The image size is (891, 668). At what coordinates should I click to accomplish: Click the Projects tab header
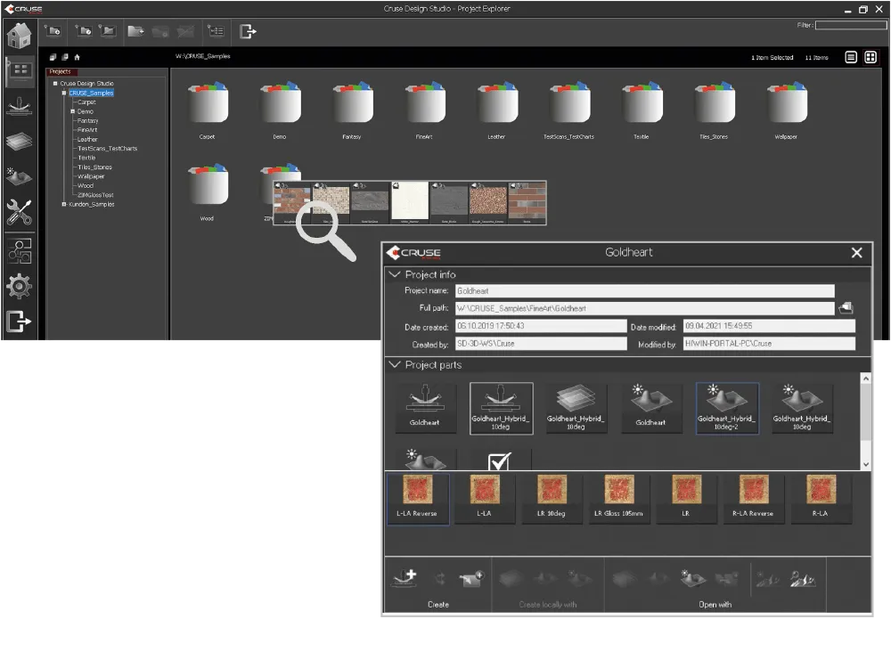click(61, 71)
